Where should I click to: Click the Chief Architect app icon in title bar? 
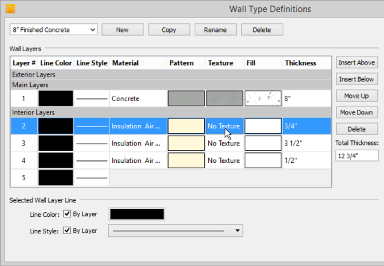(11, 9)
